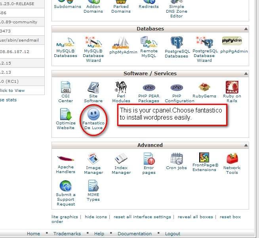The width and height of the screenshot is (259, 238).
Task: Click the Logout link
Action: coord(172,234)
